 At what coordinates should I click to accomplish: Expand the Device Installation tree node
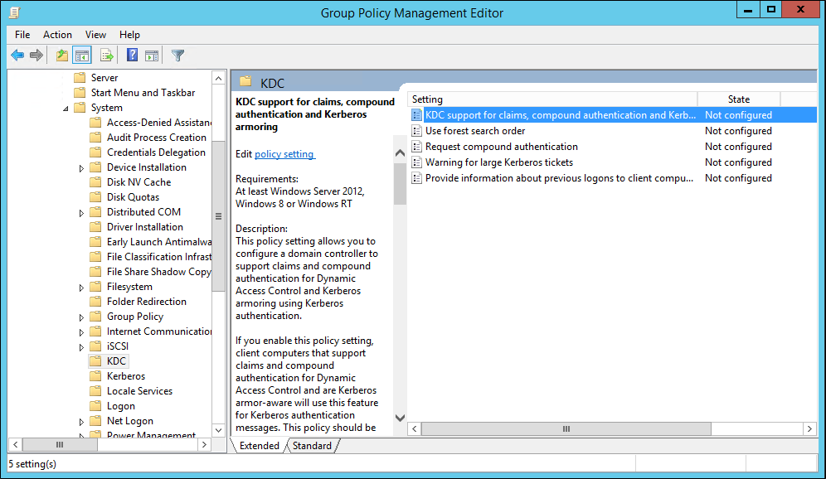click(81, 167)
